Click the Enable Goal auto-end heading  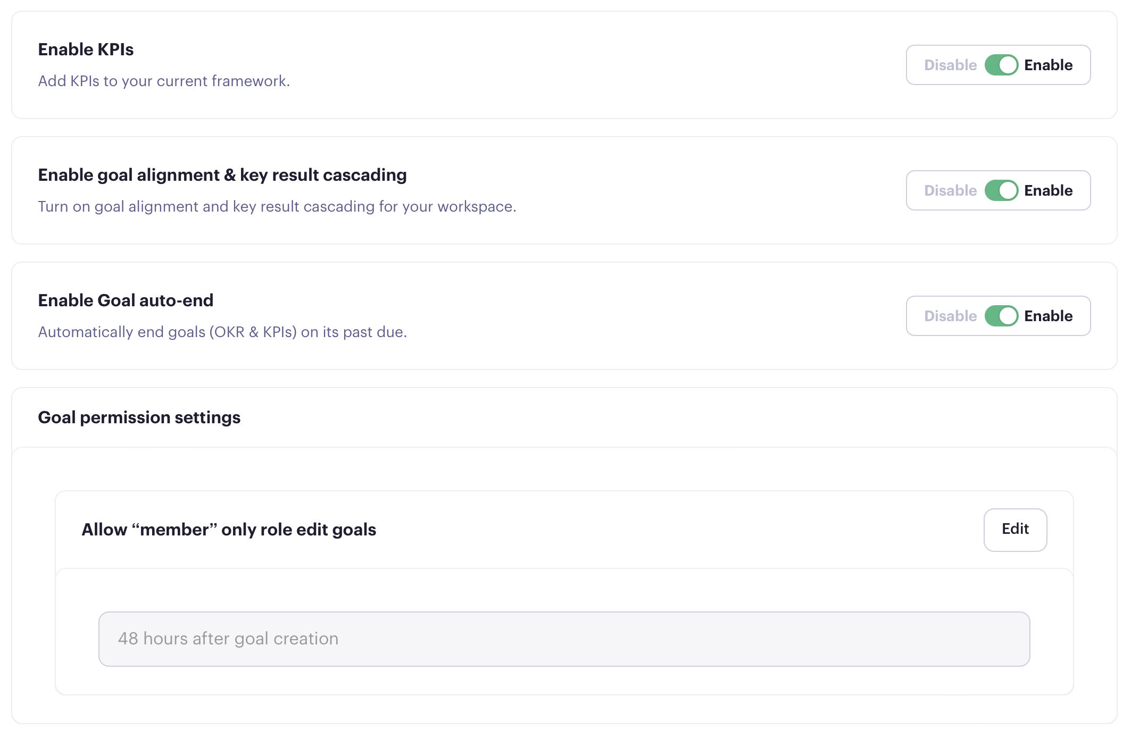point(126,300)
